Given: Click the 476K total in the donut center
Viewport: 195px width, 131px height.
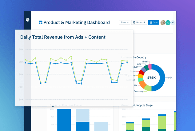Looking at the screenshot, I should [151, 77].
